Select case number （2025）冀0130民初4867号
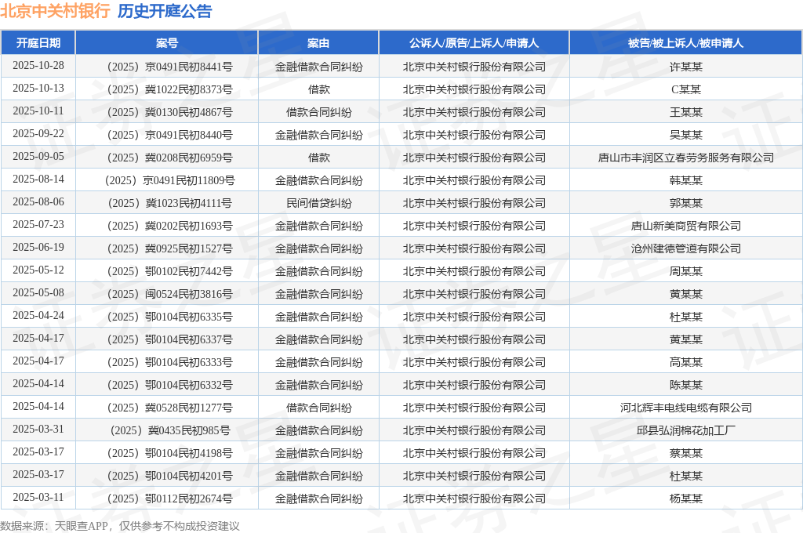Screen dimensions: 803x533 (167, 112)
